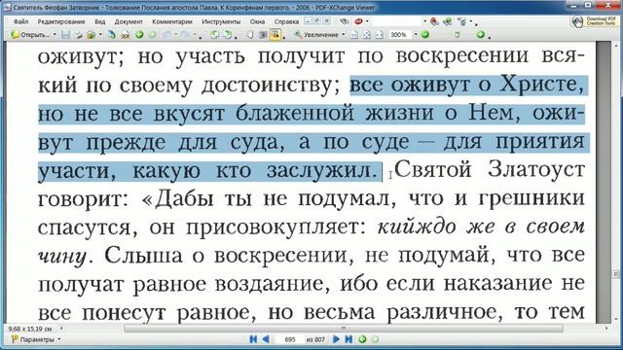The height and width of the screenshot is (350, 623).
Task: Expand the search options dropdown arrow
Action: click(471, 21)
